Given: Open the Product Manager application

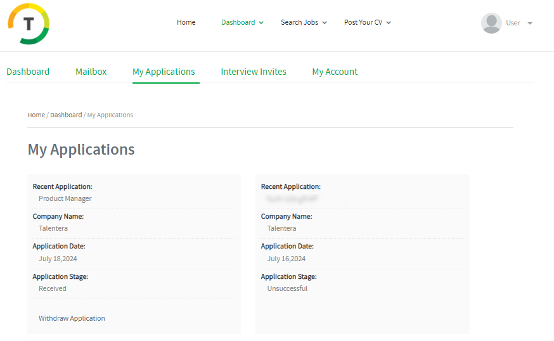Looking at the screenshot, I should (65, 198).
